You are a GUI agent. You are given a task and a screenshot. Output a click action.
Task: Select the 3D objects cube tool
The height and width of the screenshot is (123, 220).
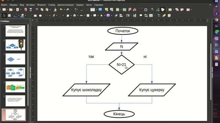point(108,15)
